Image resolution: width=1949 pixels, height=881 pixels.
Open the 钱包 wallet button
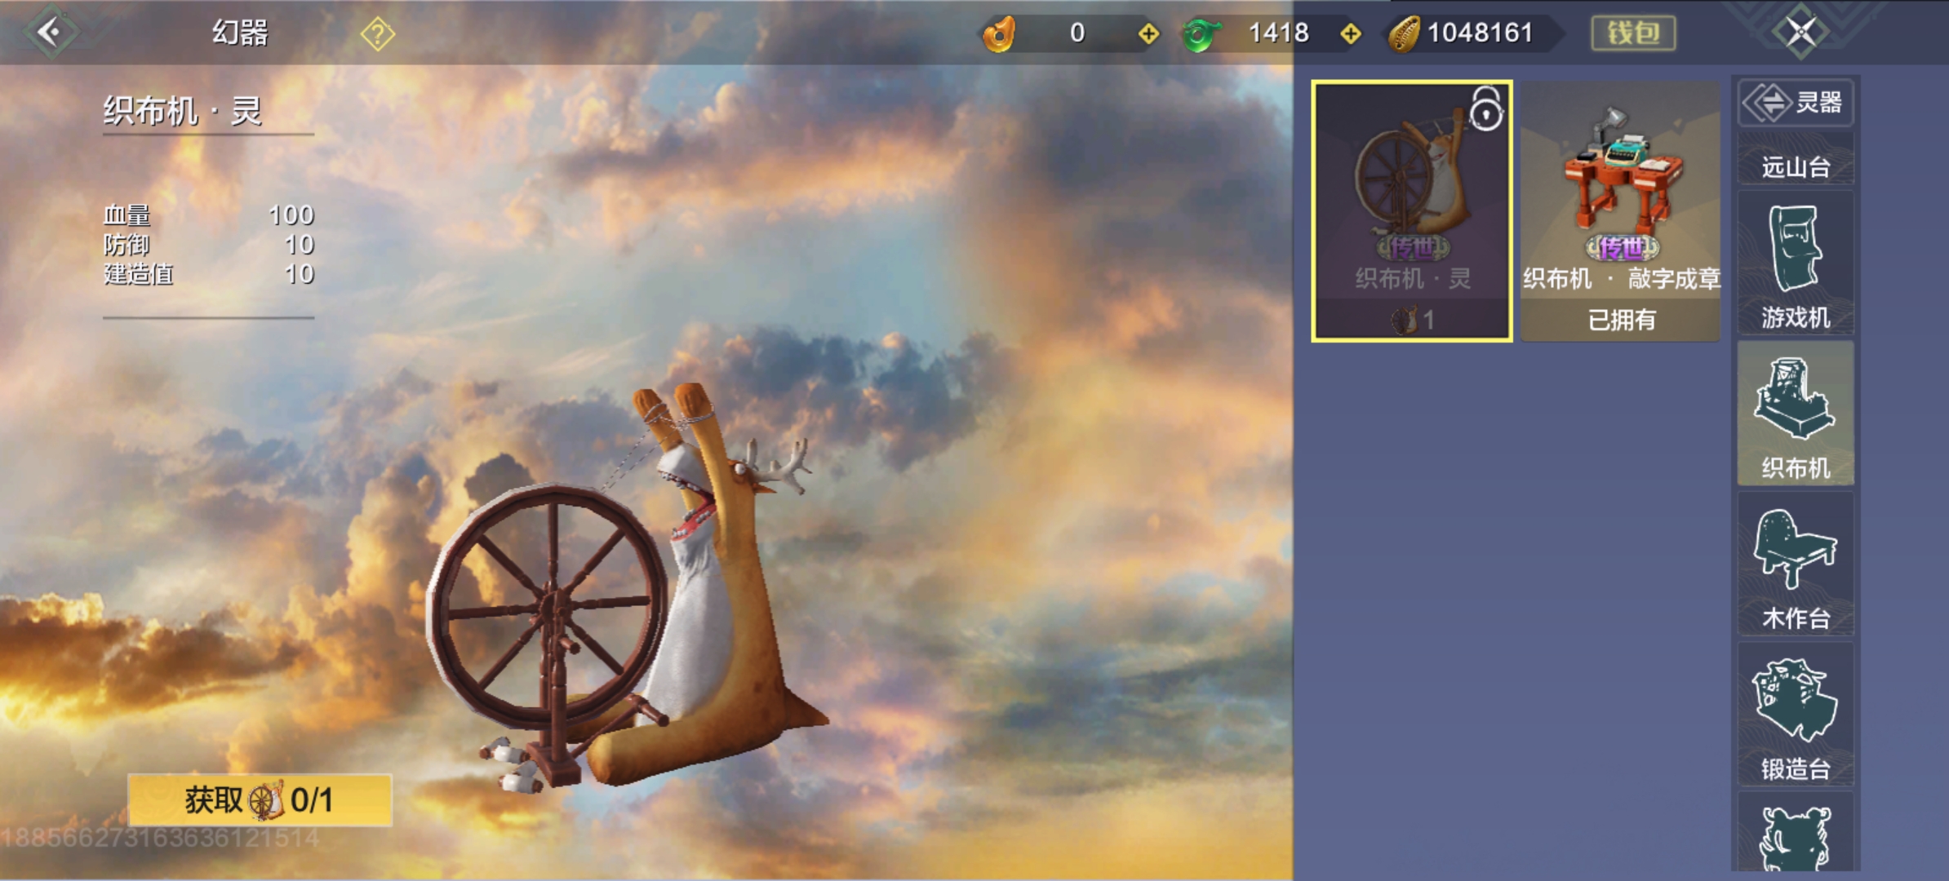pyautogui.click(x=1633, y=33)
